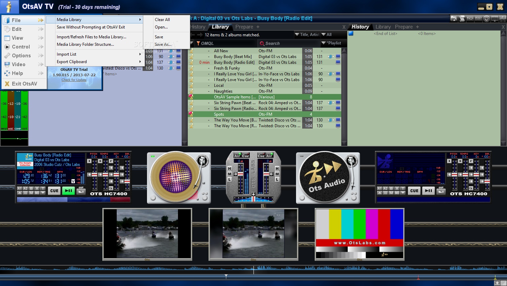Open the down-arrow dropdown on Deck B

click(x=403, y=193)
